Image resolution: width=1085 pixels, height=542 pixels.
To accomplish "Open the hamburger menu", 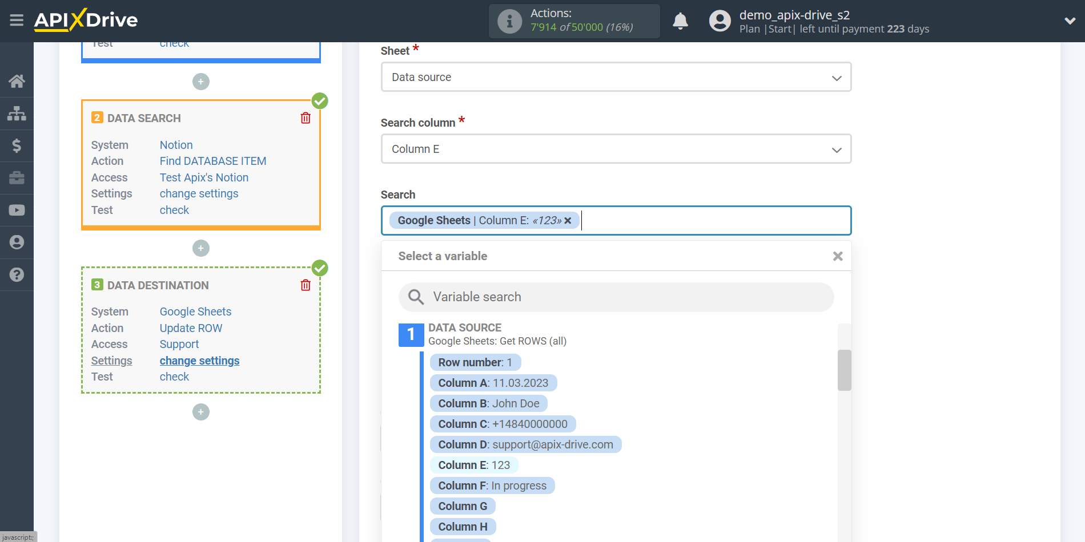I will 17,21.
